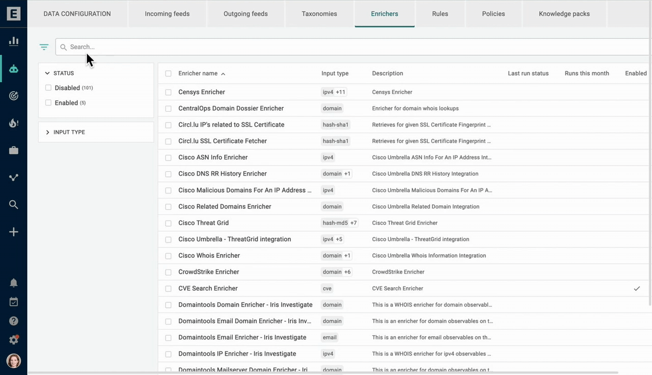Check the Cisco Threat Grid row checkbox
This screenshot has width=652, height=375.
click(168, 223)
